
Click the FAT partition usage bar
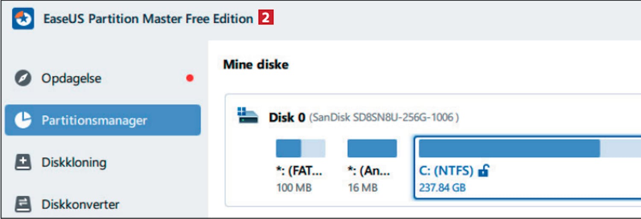300,148
